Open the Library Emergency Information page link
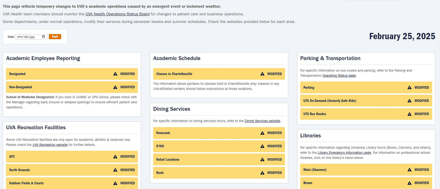 (x=345, y=152)
